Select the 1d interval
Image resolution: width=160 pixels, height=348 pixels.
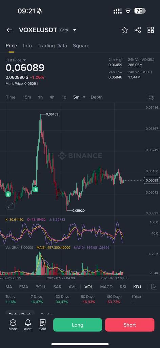tap(64, 97)
